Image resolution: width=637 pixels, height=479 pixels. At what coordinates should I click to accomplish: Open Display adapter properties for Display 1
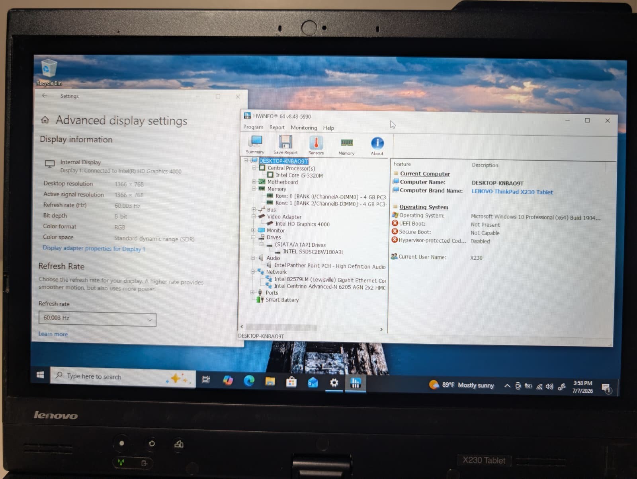point(94,248)
